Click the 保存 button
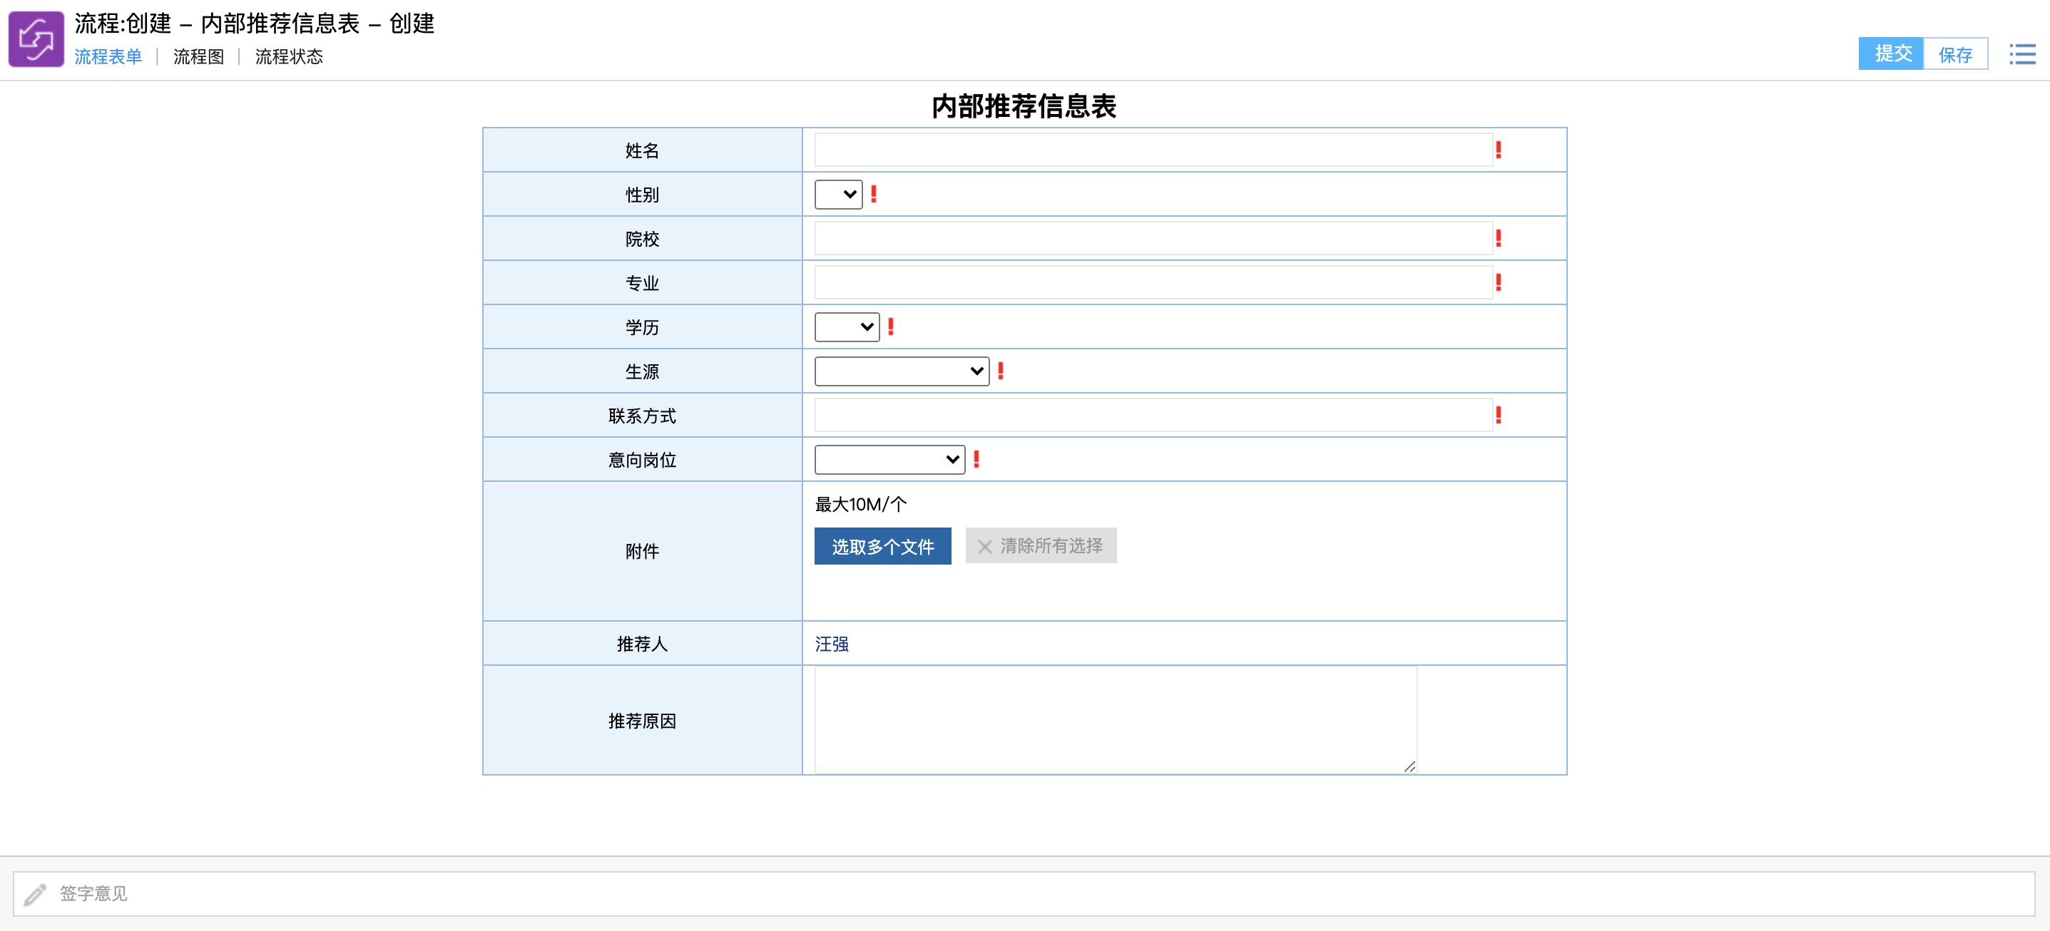The width and height of the screenshot is (2050, 931). (1954, 54)
